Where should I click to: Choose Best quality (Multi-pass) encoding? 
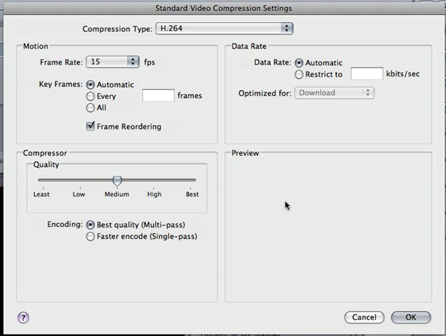[x=91, y=224]
